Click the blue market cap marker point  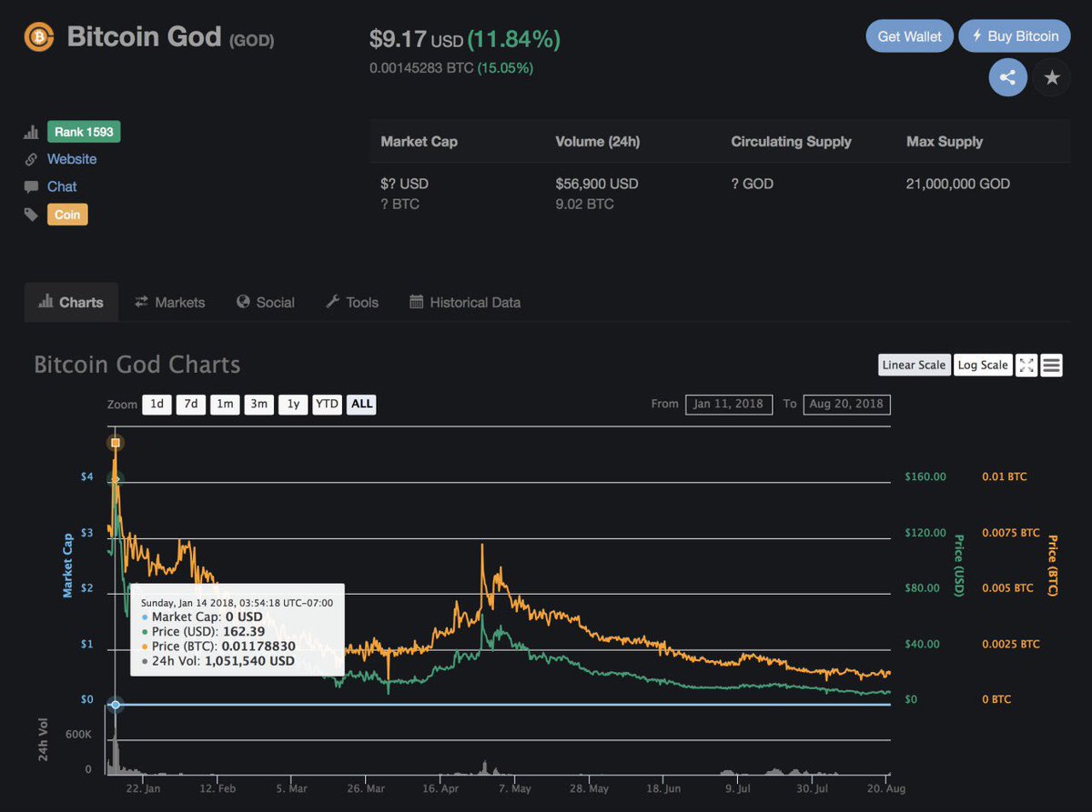[x=115, y=705]
